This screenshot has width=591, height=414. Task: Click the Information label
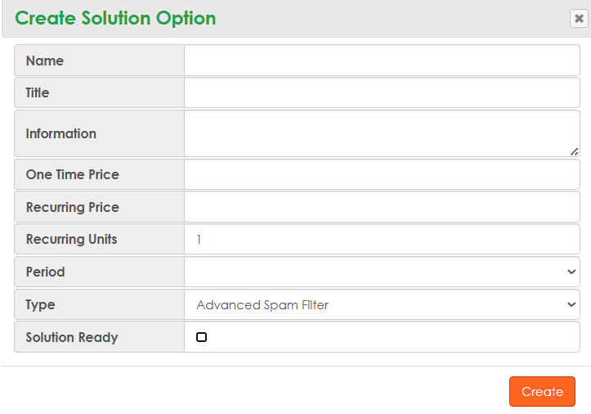(x=60, y=133)
